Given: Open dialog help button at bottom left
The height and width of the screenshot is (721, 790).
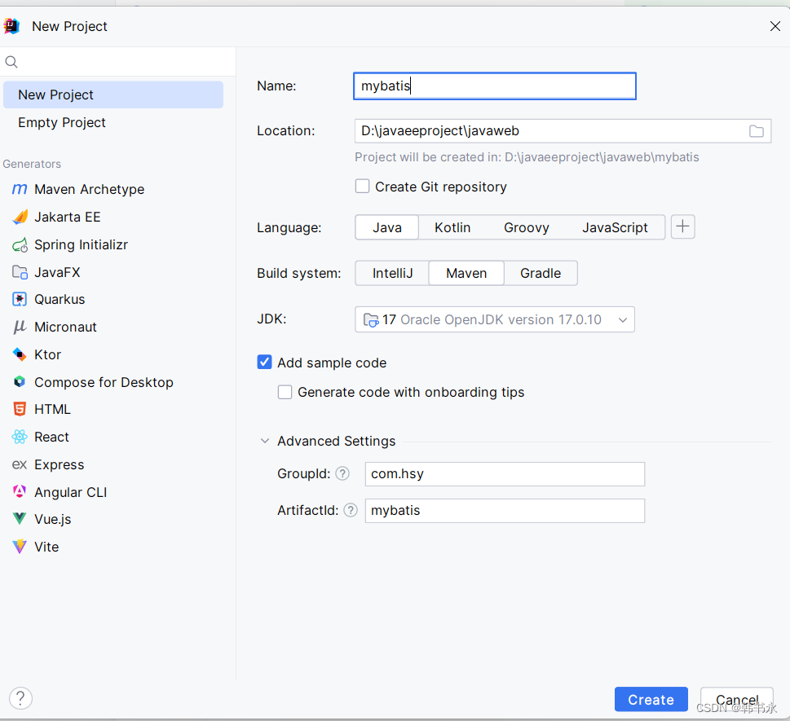Looking at the screenshot, I should pyautogui.click(x=20, y=698).
